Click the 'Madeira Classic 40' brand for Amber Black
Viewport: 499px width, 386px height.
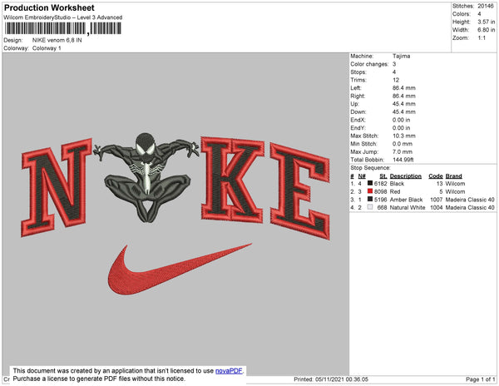pos(470,200)
